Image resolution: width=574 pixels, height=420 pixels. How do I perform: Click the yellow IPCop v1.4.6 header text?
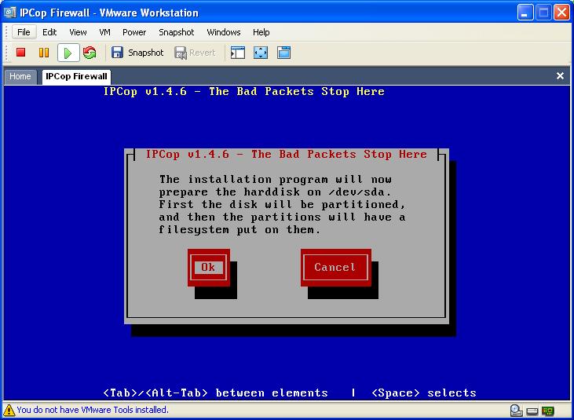click(x=243, y=92)
